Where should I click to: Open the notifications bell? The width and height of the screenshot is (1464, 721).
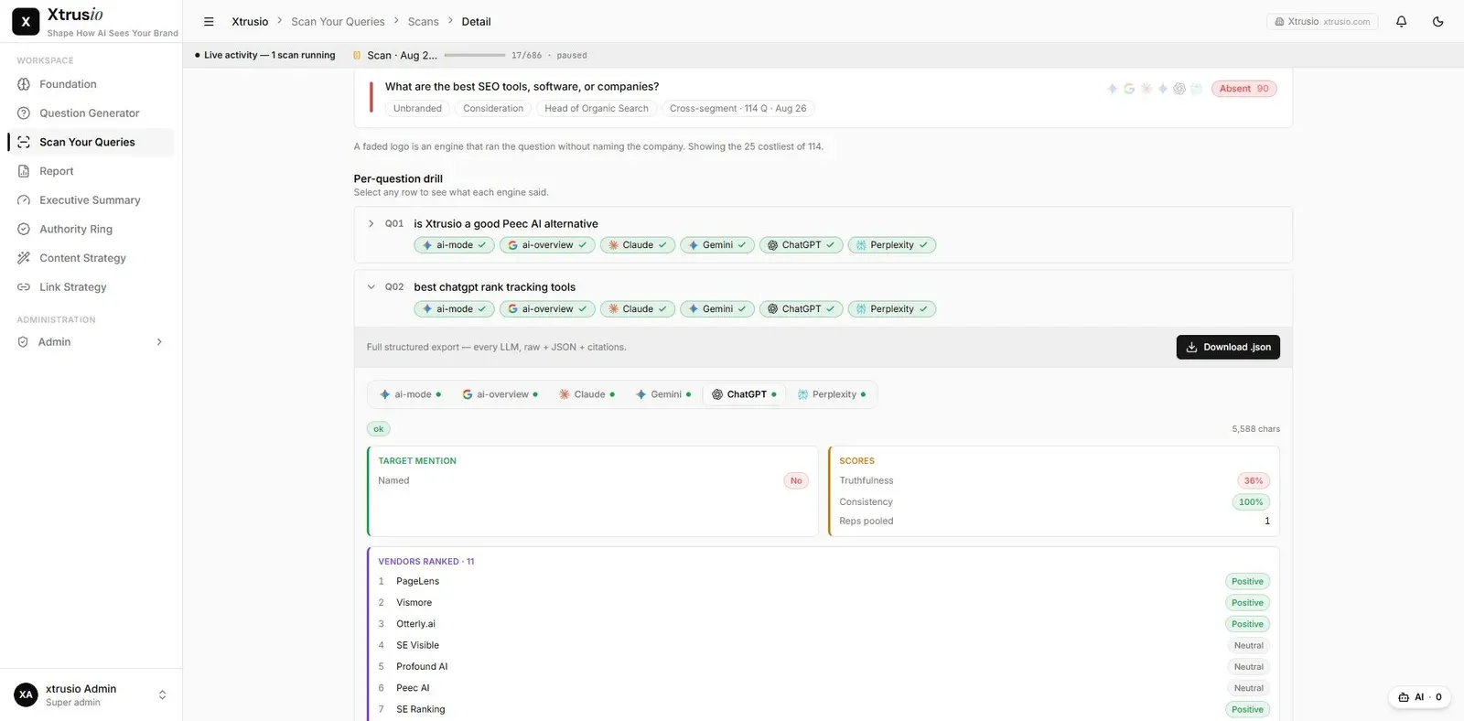click(x=1401, y=21)
